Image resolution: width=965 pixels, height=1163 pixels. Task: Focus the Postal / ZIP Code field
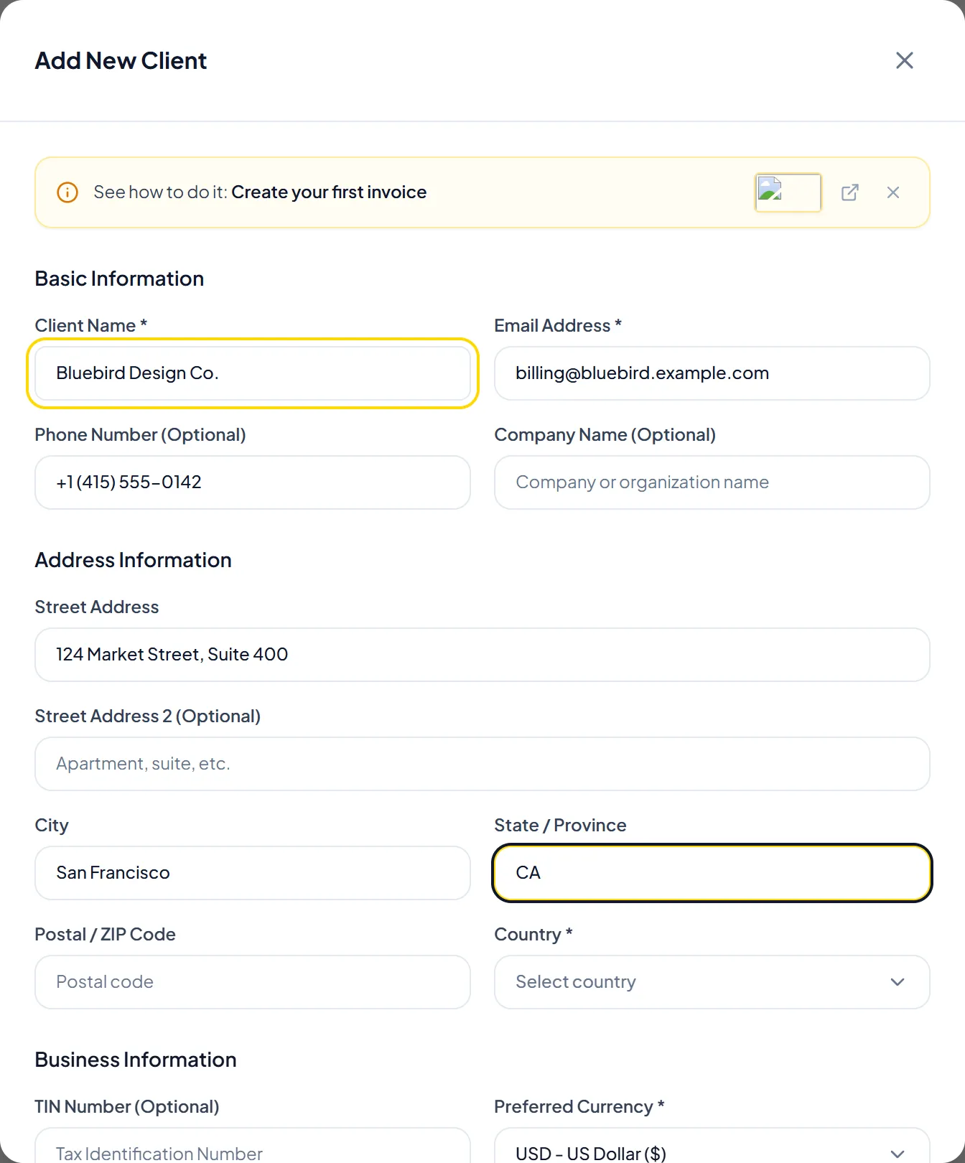tap(253, 982)
